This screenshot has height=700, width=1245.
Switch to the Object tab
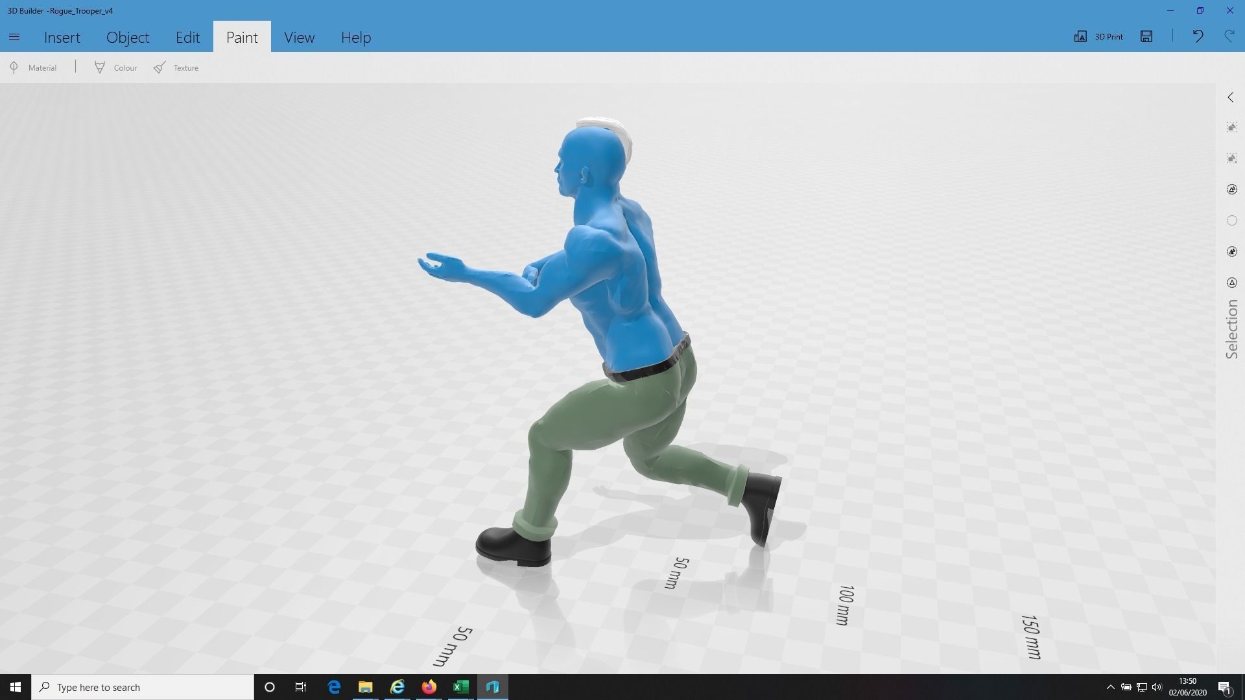[128, 37]
